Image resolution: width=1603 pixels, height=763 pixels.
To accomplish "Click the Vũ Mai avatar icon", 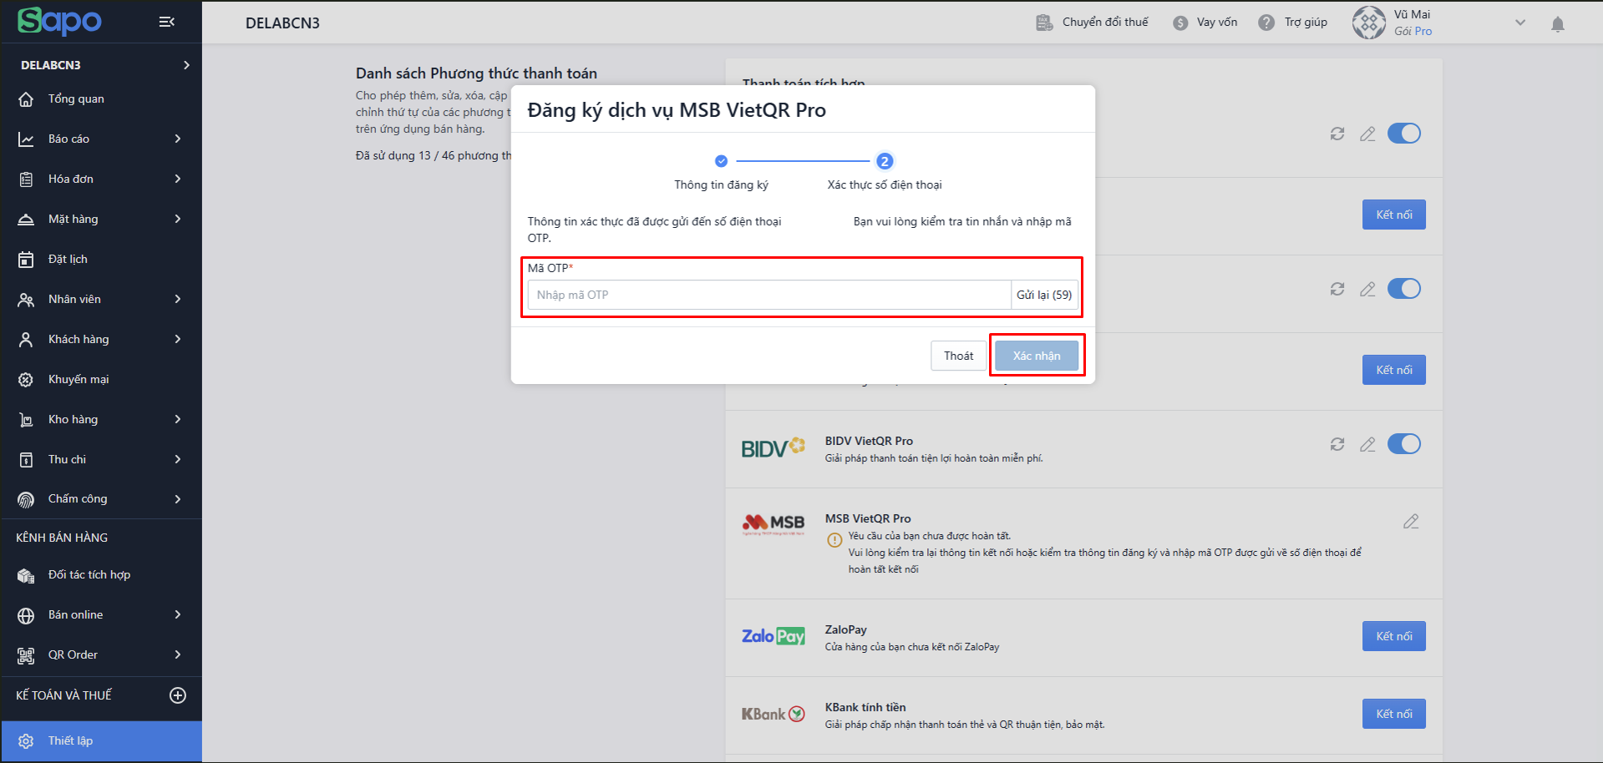I will point(1369,23).
